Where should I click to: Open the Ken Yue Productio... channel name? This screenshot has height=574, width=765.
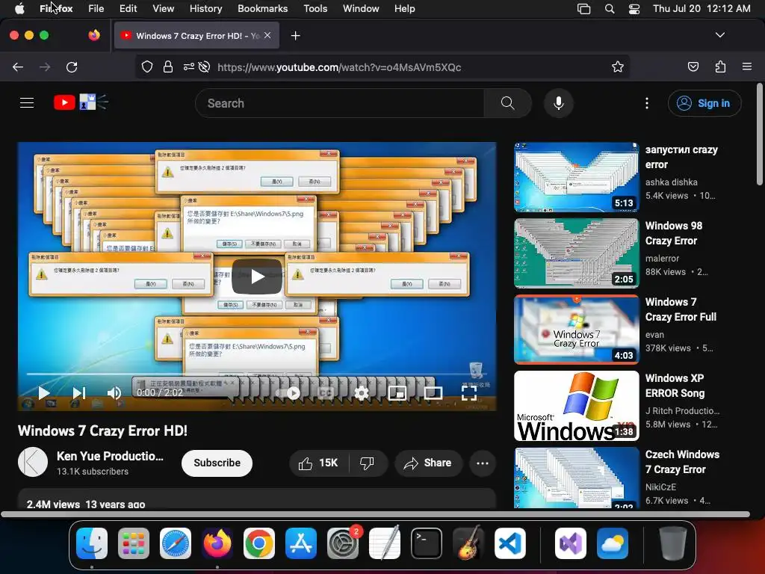tap(110, 456)
